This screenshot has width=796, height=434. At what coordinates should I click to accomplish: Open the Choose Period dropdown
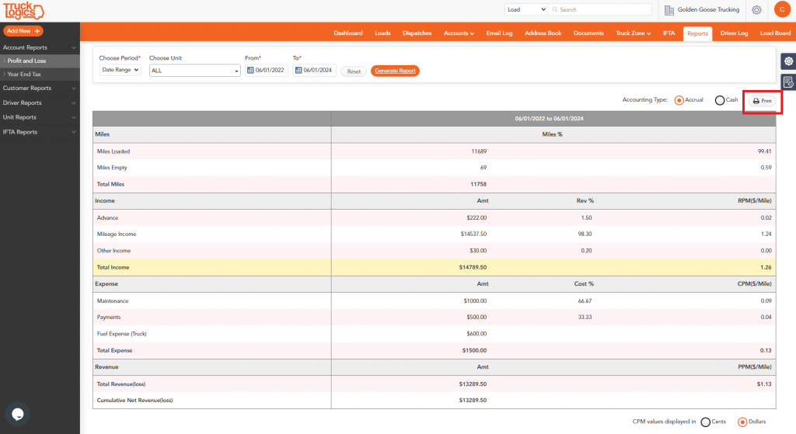click(120, 70)
